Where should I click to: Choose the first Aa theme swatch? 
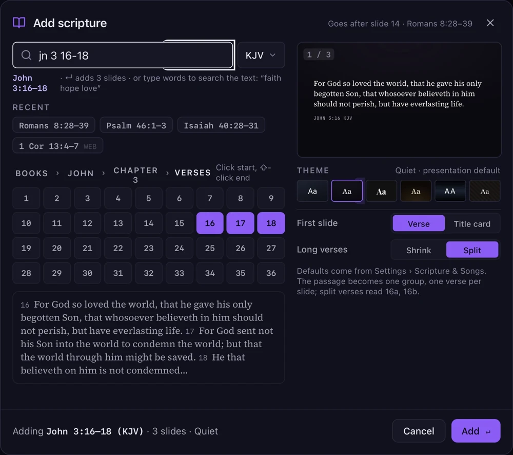312,191
